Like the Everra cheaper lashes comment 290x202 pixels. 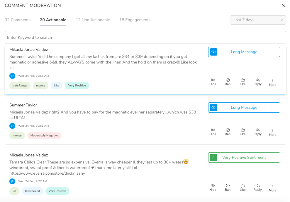click(x=243, y=187)
